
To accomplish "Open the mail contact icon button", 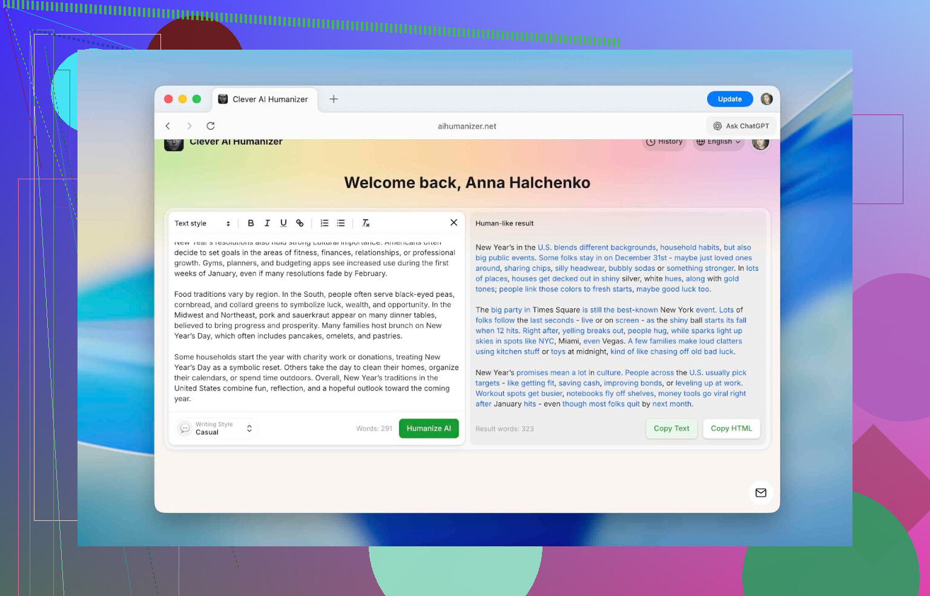I will (761, 492).
